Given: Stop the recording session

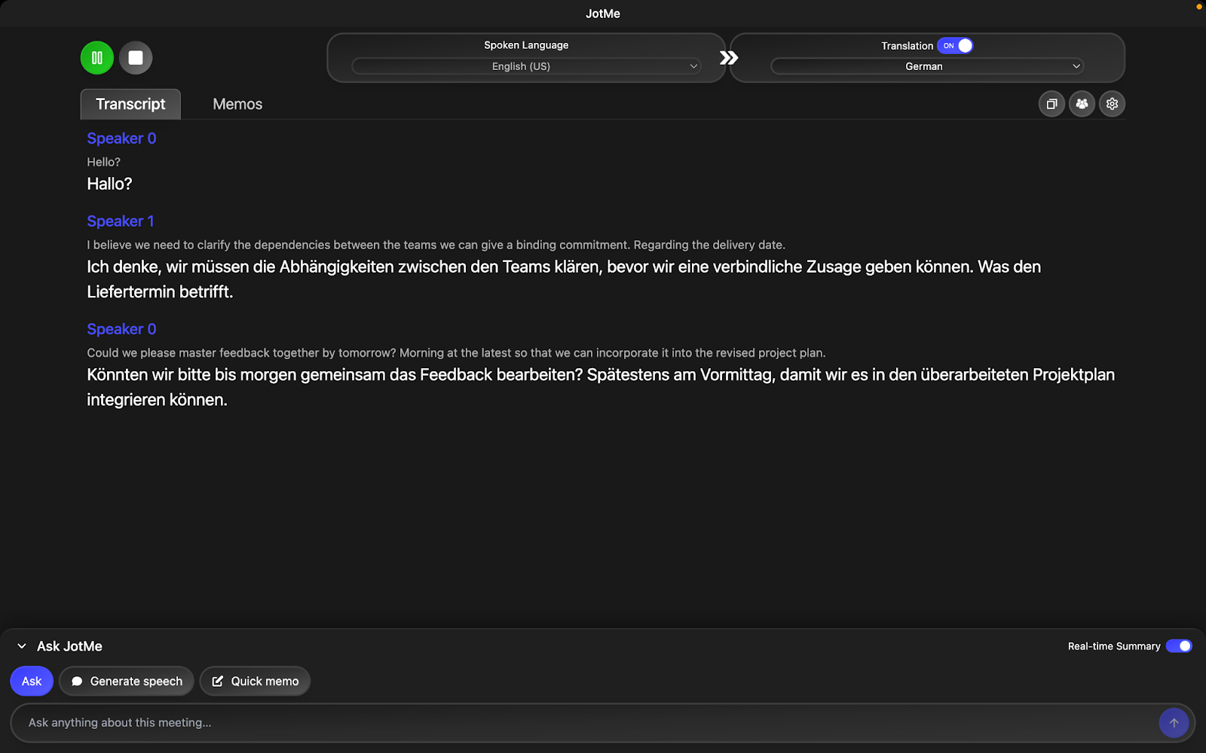Looking at the screenshot, I should (136, 57).
